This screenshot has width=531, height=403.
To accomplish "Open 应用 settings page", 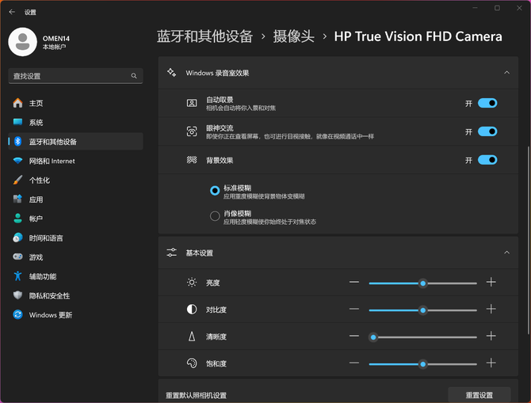I will [75, 200].
